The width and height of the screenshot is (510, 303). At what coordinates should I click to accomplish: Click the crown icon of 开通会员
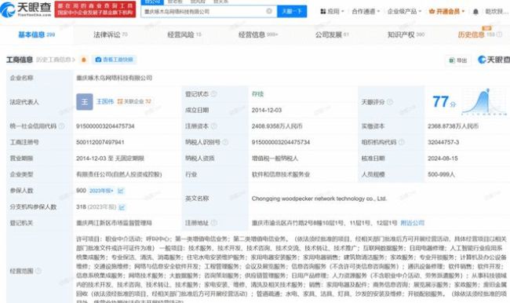[432, 12]
